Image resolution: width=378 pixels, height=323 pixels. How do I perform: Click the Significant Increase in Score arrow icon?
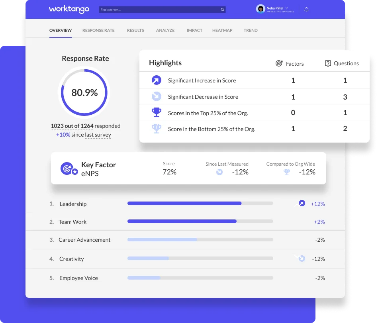(156, 80)
